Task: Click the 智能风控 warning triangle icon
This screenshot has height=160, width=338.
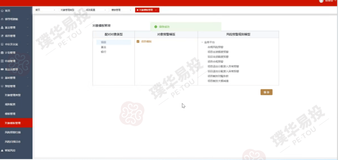Action: click(3, 151)
